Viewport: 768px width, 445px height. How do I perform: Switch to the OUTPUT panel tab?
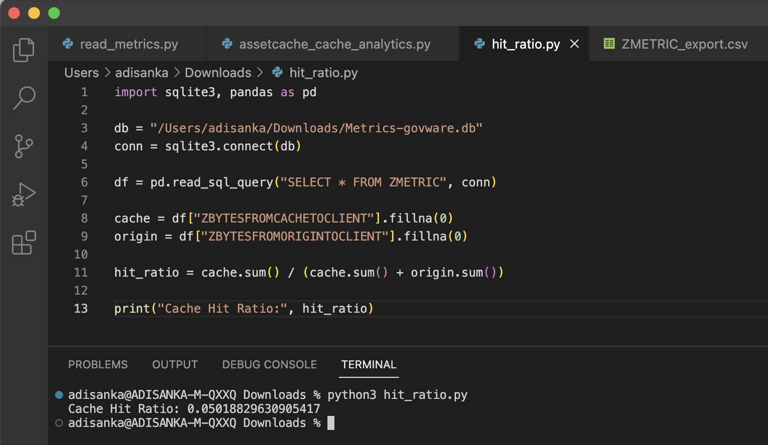coord(175,365)
